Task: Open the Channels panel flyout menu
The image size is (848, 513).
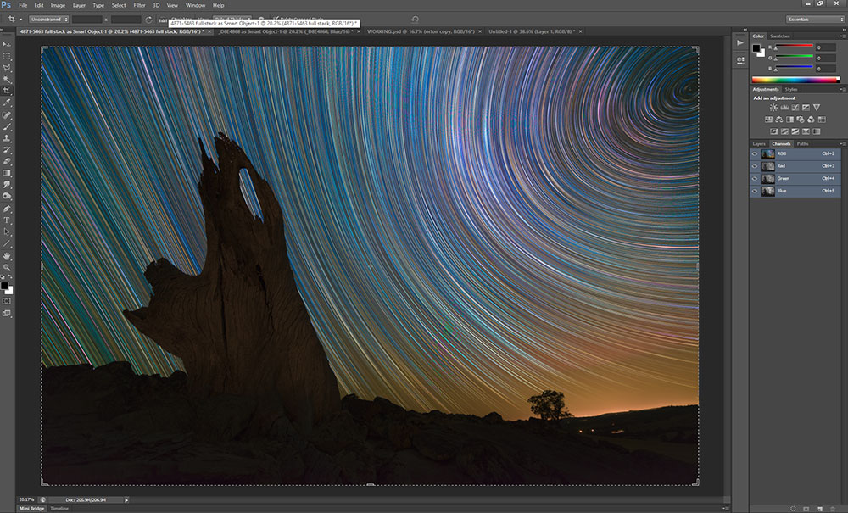Action: pos(842,144)
